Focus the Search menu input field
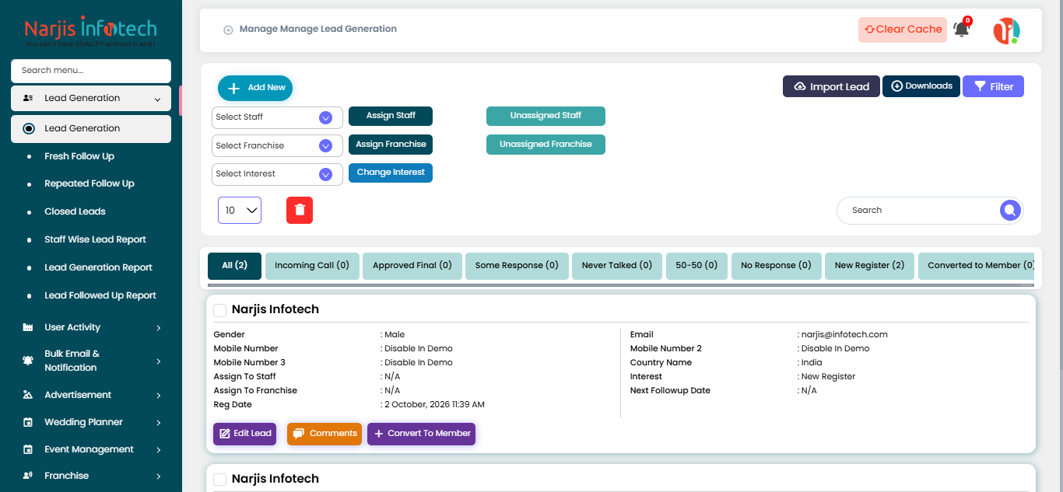This screenshot has height=492, width=1063. point(91,71)
